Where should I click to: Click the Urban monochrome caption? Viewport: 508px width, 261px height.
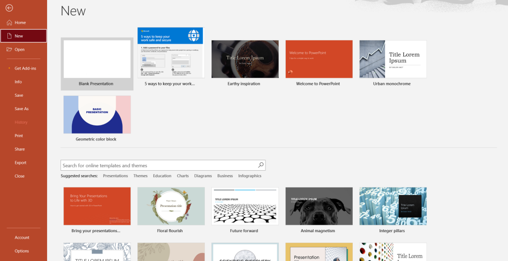[x=392, y=84]
